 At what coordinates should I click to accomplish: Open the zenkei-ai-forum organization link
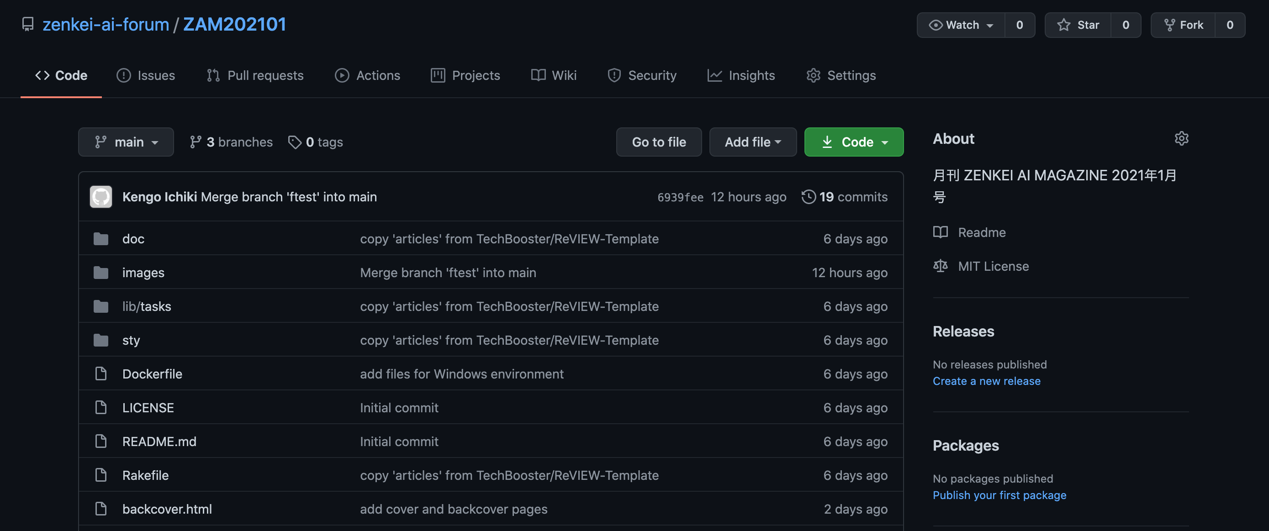click(x=106, y=24)
